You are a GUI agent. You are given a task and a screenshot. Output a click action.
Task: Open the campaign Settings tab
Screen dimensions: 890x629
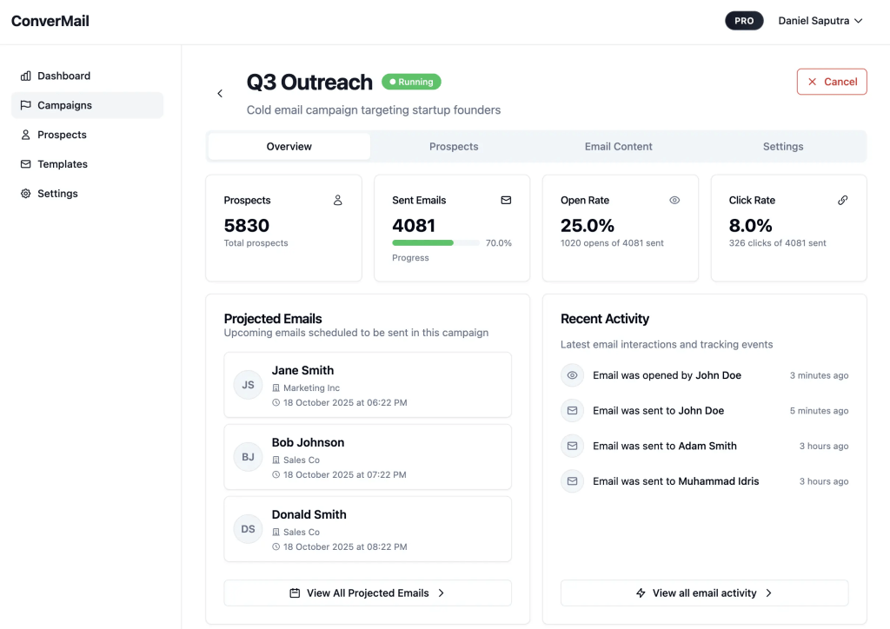pos(783,147)
